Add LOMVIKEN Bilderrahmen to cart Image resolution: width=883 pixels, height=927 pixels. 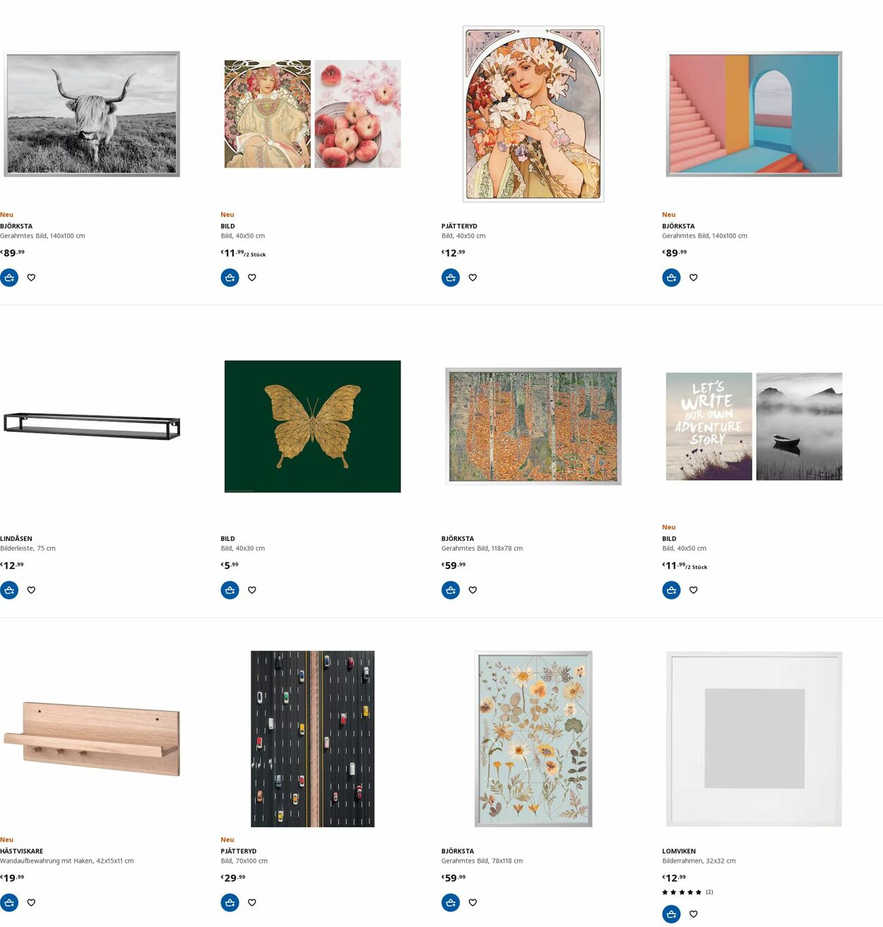point(671,914)
